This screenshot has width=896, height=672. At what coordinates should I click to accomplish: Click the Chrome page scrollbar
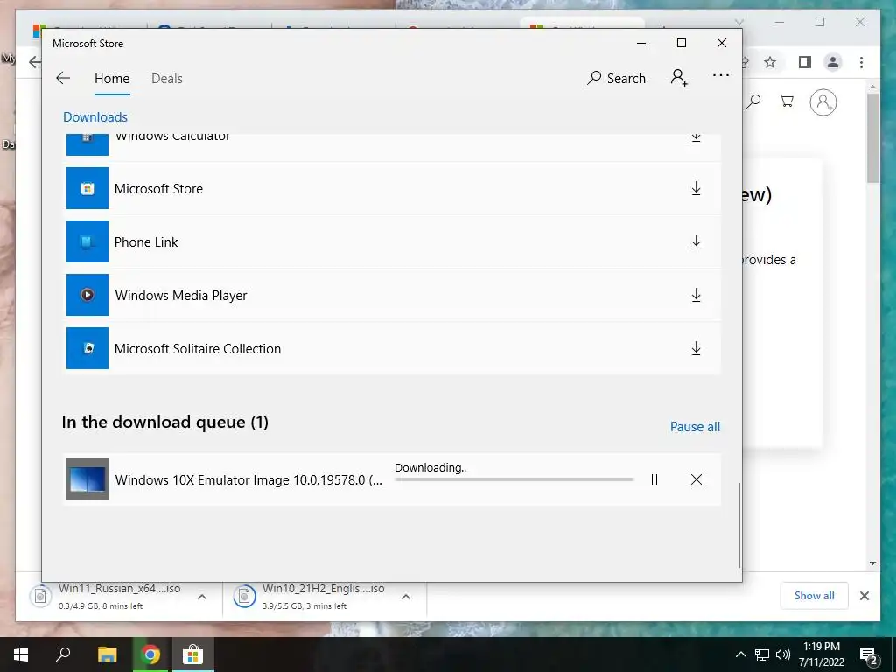pyautogui.click(x=872, y=138)
